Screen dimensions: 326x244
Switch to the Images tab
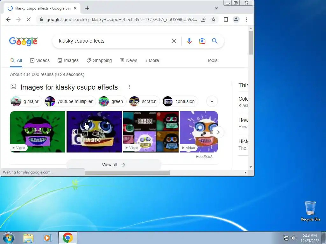pos(68,60)
